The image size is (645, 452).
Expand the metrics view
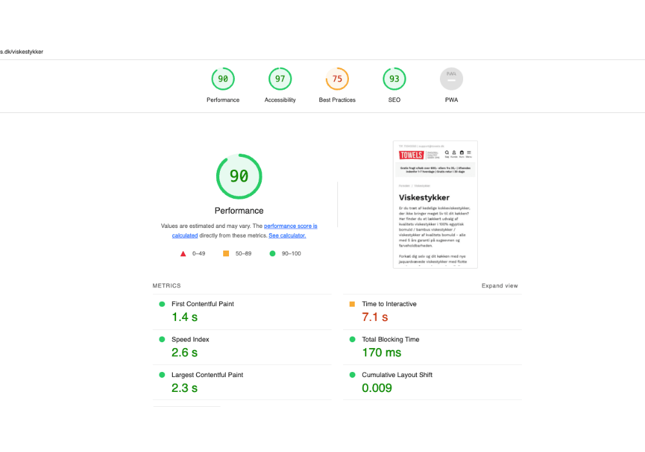pos(499,286)
